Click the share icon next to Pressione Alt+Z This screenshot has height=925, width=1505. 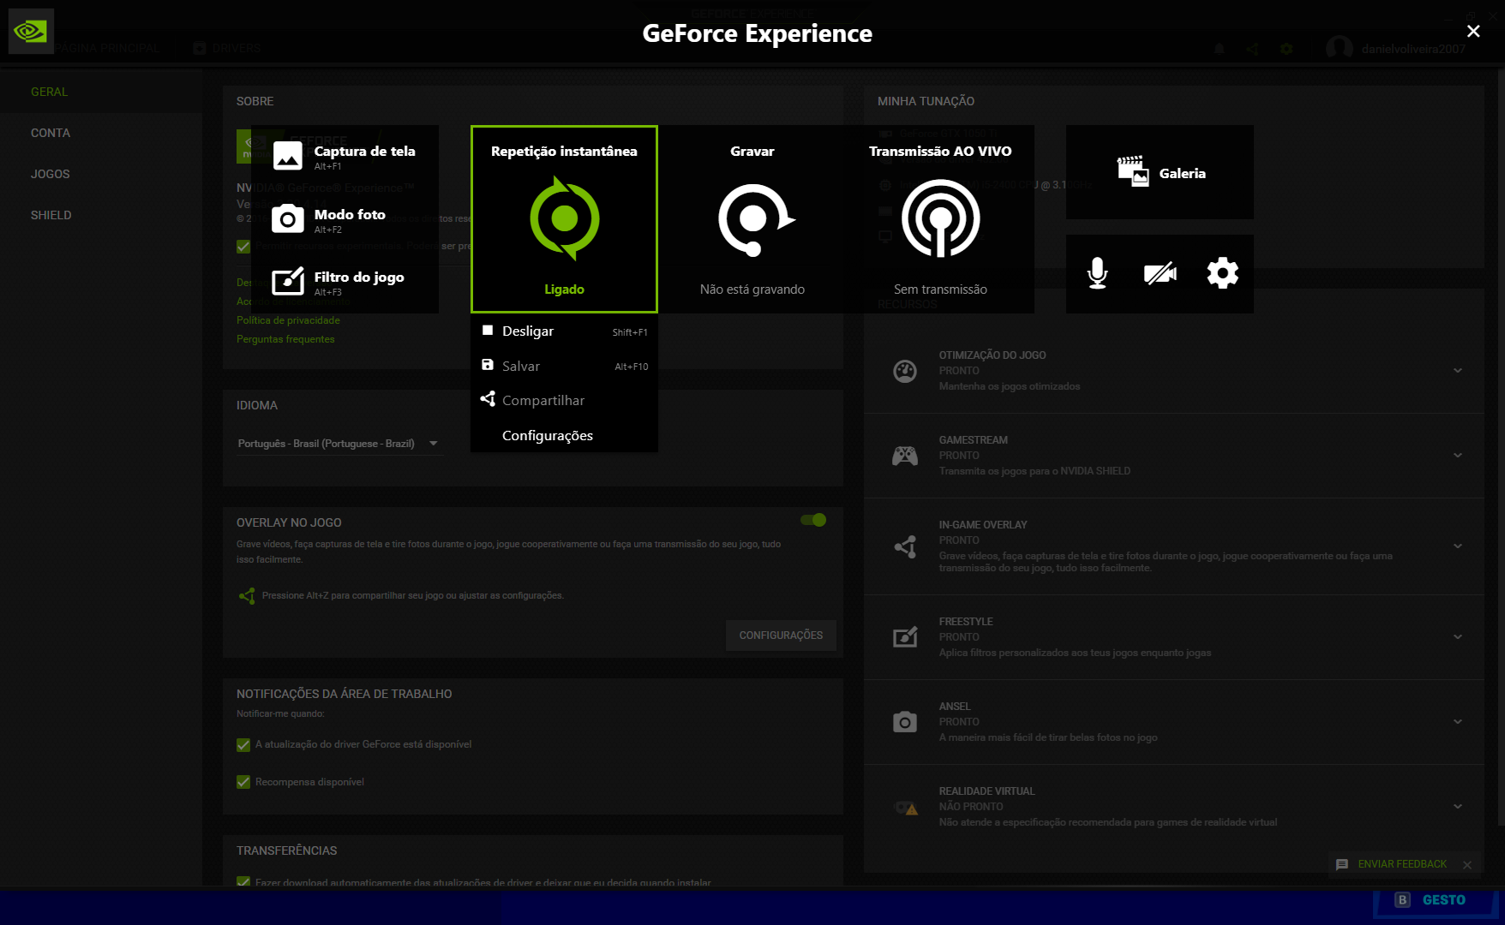247,595
